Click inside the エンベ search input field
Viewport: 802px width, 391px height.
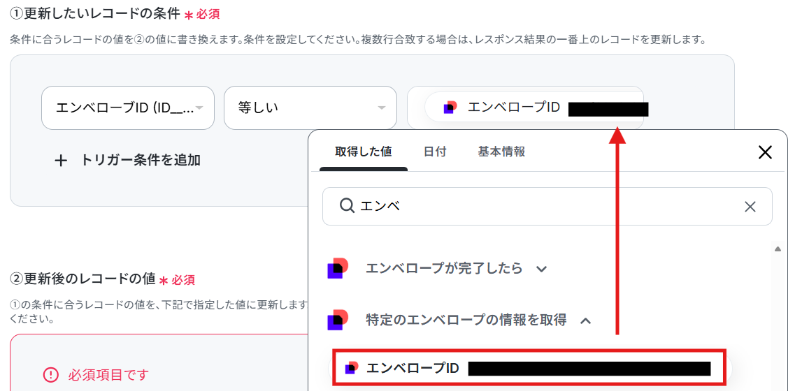click(547, 206)
